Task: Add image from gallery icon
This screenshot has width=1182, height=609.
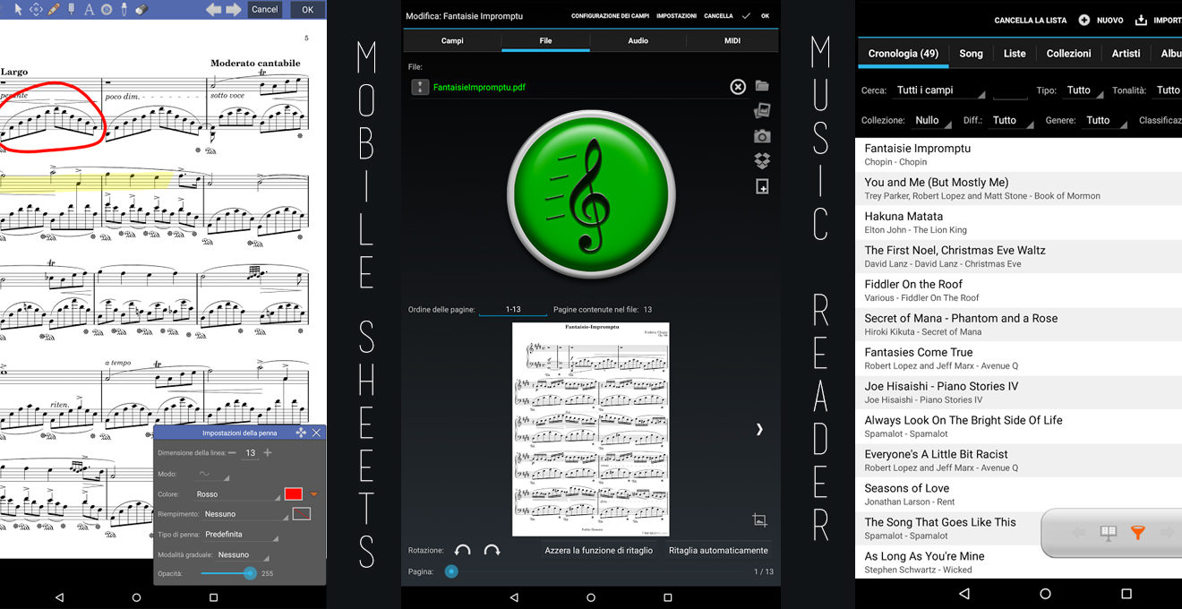Action: coord(762,111)
